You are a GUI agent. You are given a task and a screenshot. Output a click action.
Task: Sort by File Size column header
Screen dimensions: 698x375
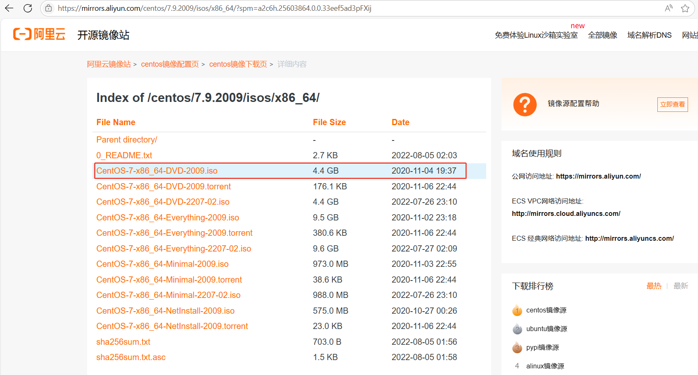[x=329, y=122]
